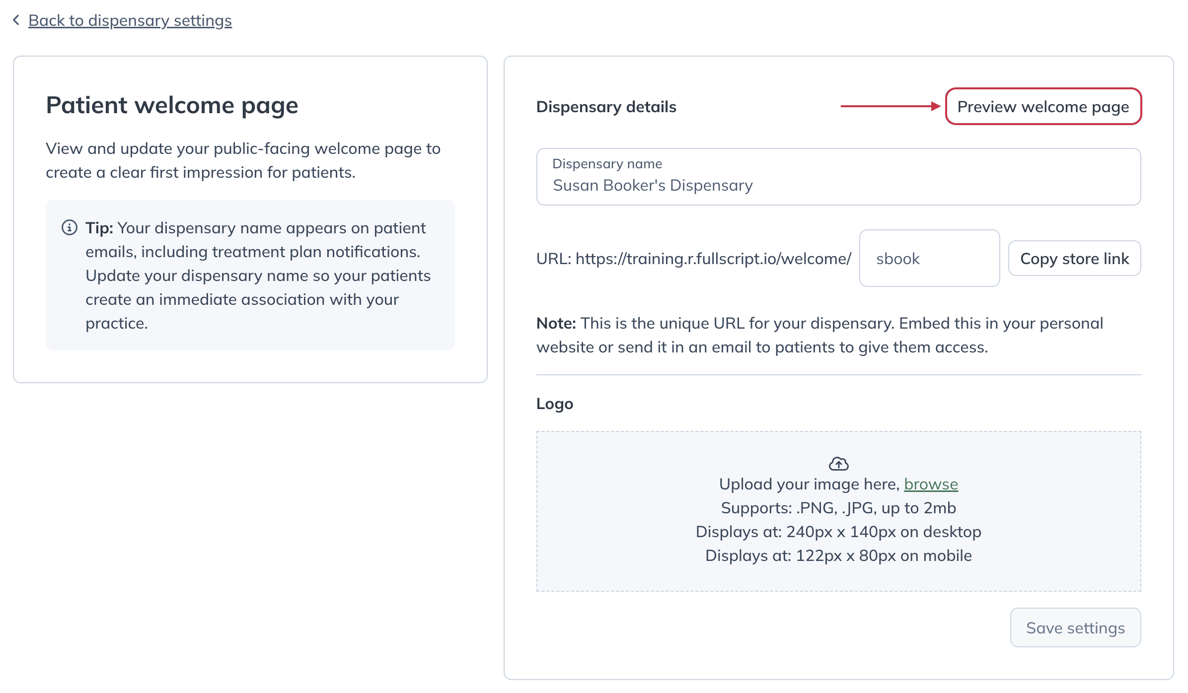This screenshot has width=1188, height=693.
Task: Copy store link button
Action: tap(1074, 258)
